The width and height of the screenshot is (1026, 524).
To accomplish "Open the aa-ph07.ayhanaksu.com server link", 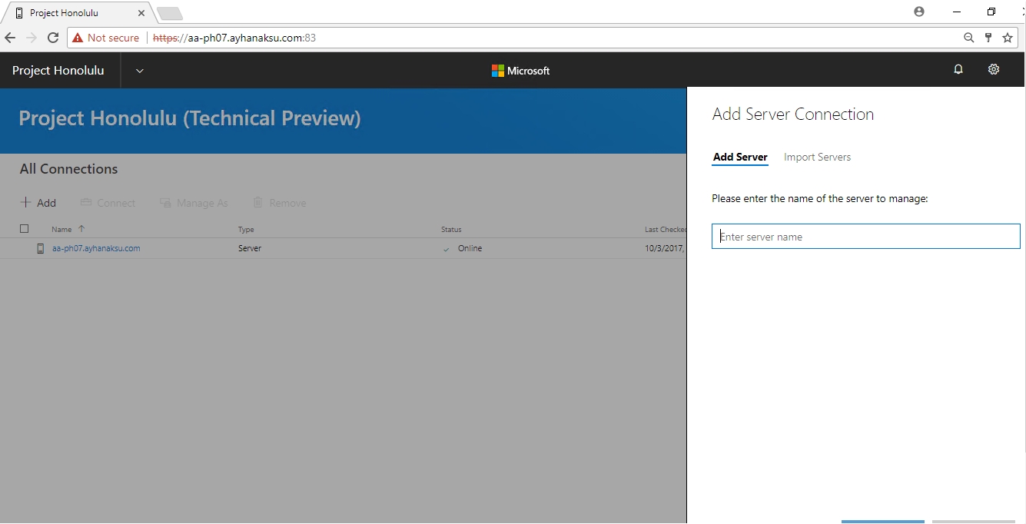I will click(x=96, y=248).
